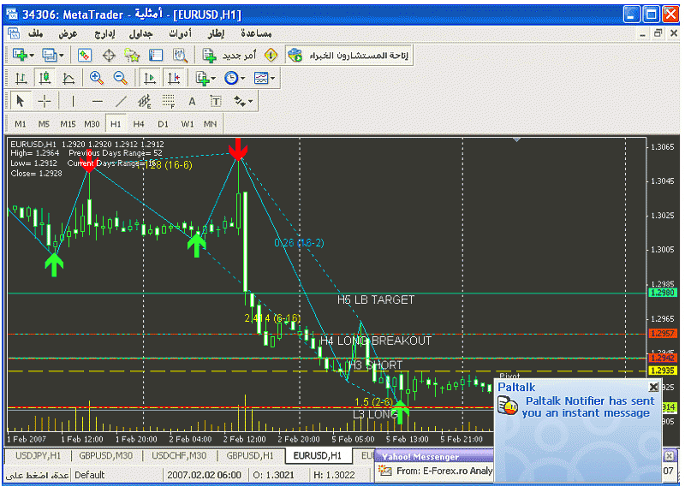This screenshot has width=685, height=486.
Task: Click the zoom out magnifier icon
Action: point(120,78)
